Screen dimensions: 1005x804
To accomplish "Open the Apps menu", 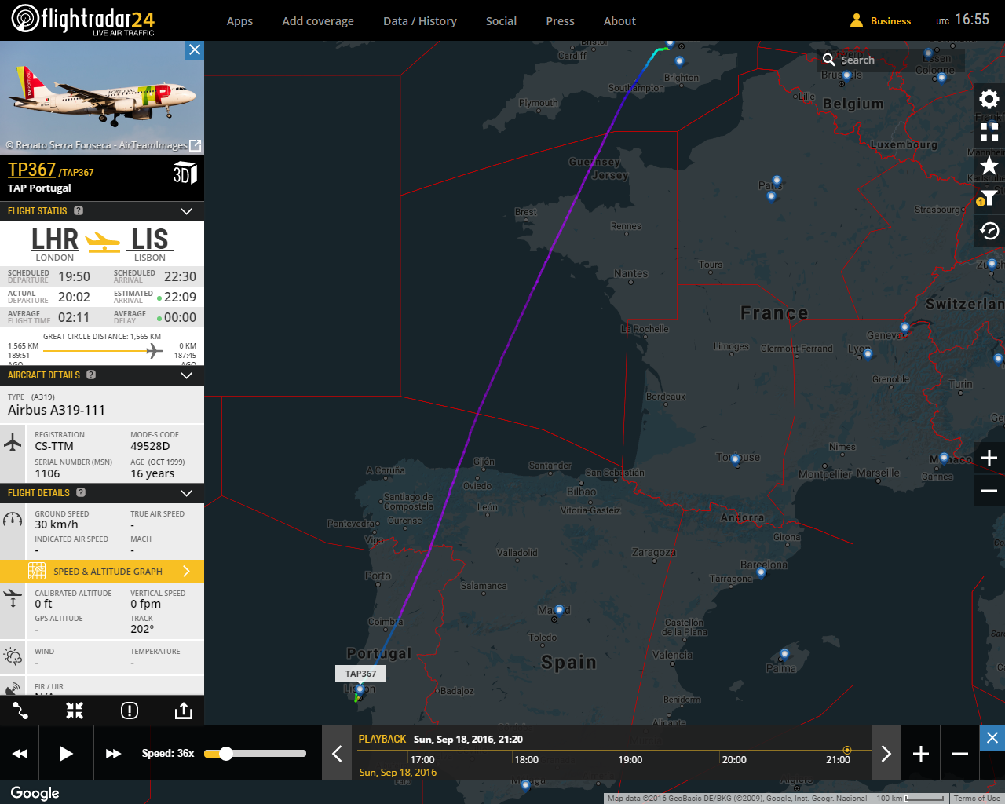I will click(x=239, y=21).
